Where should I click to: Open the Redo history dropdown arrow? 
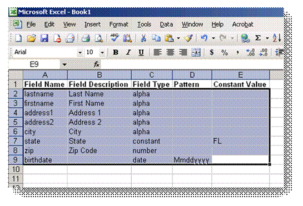(232, 38)
